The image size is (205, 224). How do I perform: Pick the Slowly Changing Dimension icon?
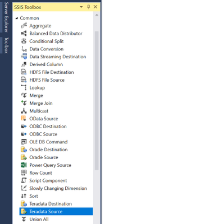pos(24,188)
